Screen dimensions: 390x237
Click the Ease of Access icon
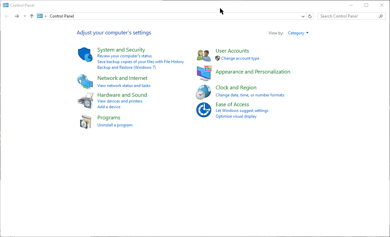click(204, 110)
